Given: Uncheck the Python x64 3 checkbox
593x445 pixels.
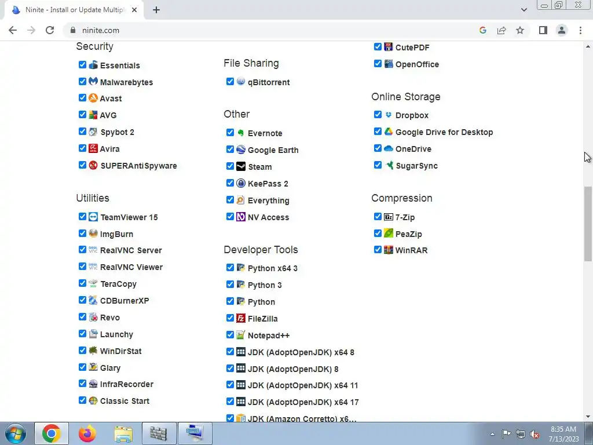Looking at the screenshot, I should click(230, 268).
